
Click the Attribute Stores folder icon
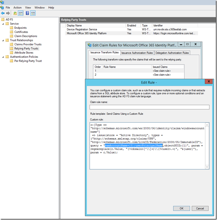coord(12,52)
